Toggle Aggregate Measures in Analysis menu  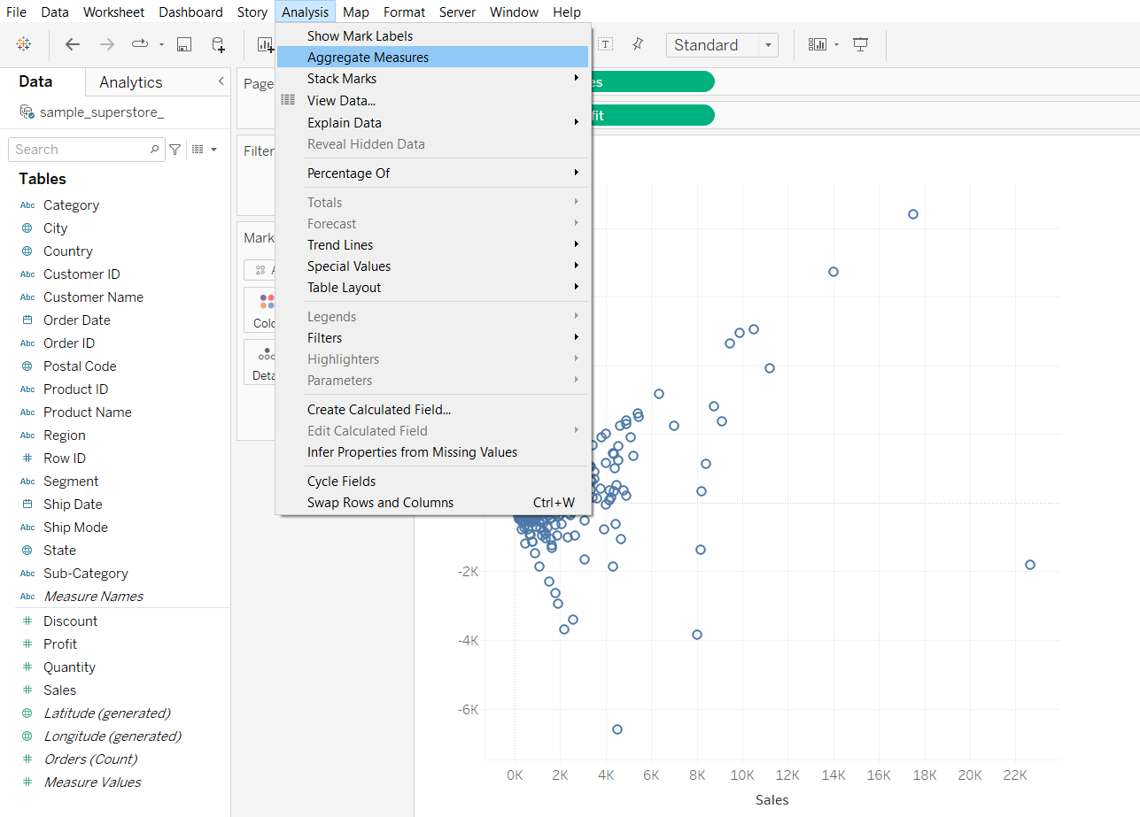tap(368, 58)
